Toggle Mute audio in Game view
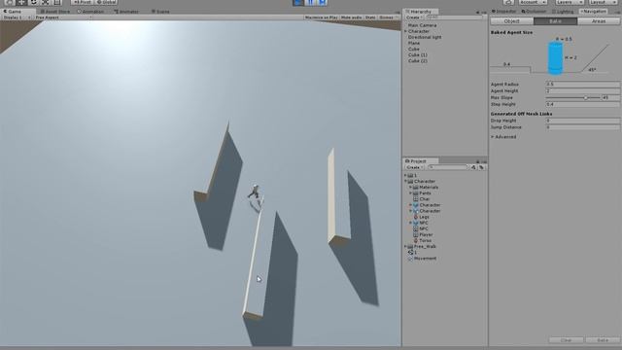Viewport: 622px width, 350px height. coord(351,17)
